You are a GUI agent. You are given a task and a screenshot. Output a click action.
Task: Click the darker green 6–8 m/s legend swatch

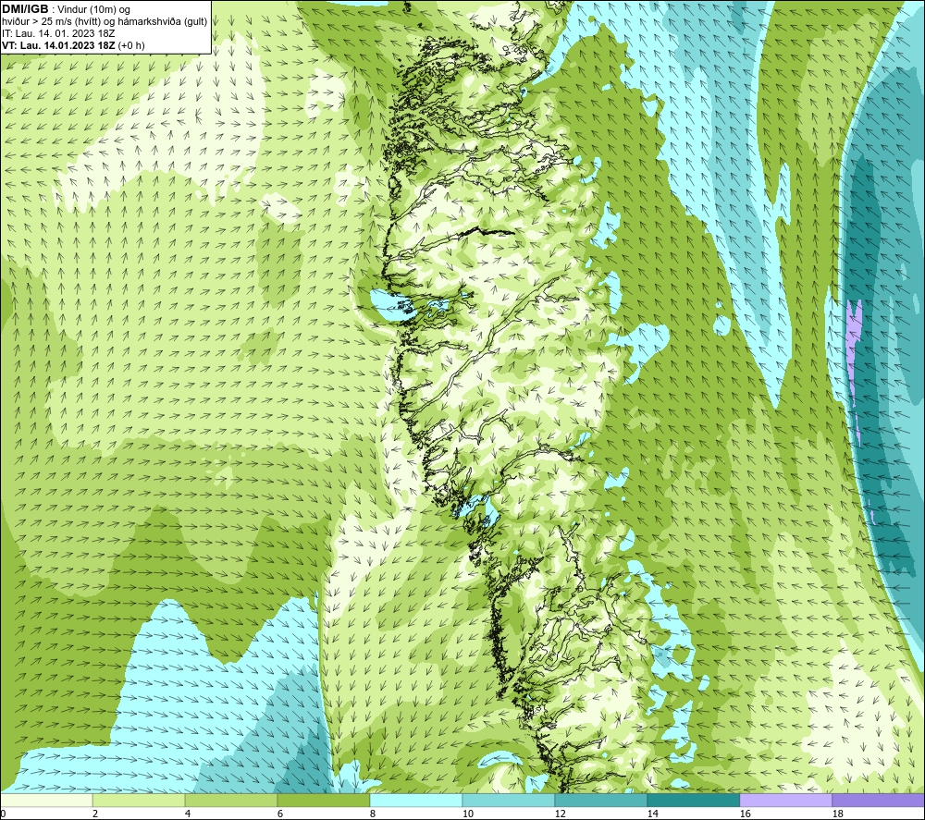point(323,800)
